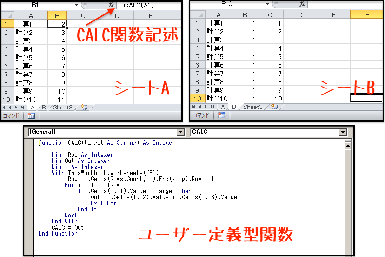385x257 pixels.
Task: Select cell B1 with value 2 in sheet A
Action: coord(57,24)
